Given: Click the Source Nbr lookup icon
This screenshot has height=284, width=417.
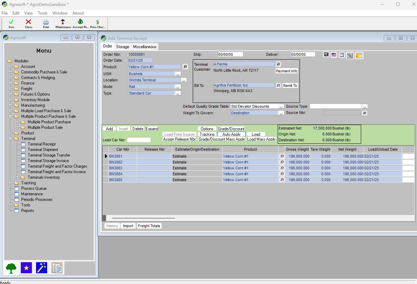Looking at the screenshot, I should point(364,113).
